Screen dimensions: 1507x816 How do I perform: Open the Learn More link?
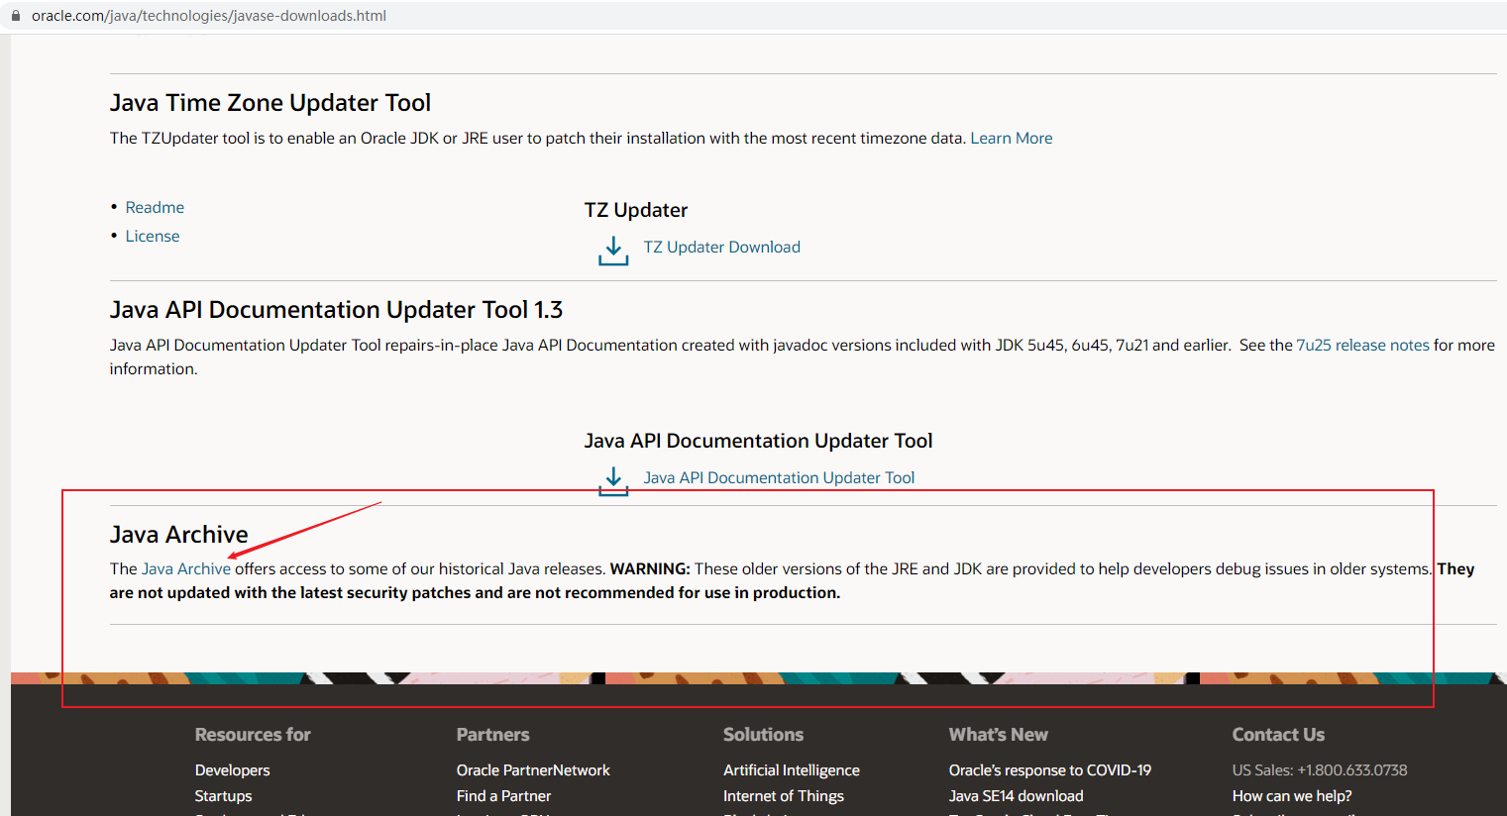1011,139
